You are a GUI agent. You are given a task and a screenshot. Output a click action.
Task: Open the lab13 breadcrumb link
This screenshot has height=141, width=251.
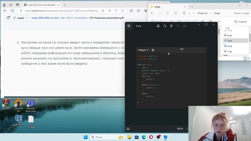coord(70,18)
